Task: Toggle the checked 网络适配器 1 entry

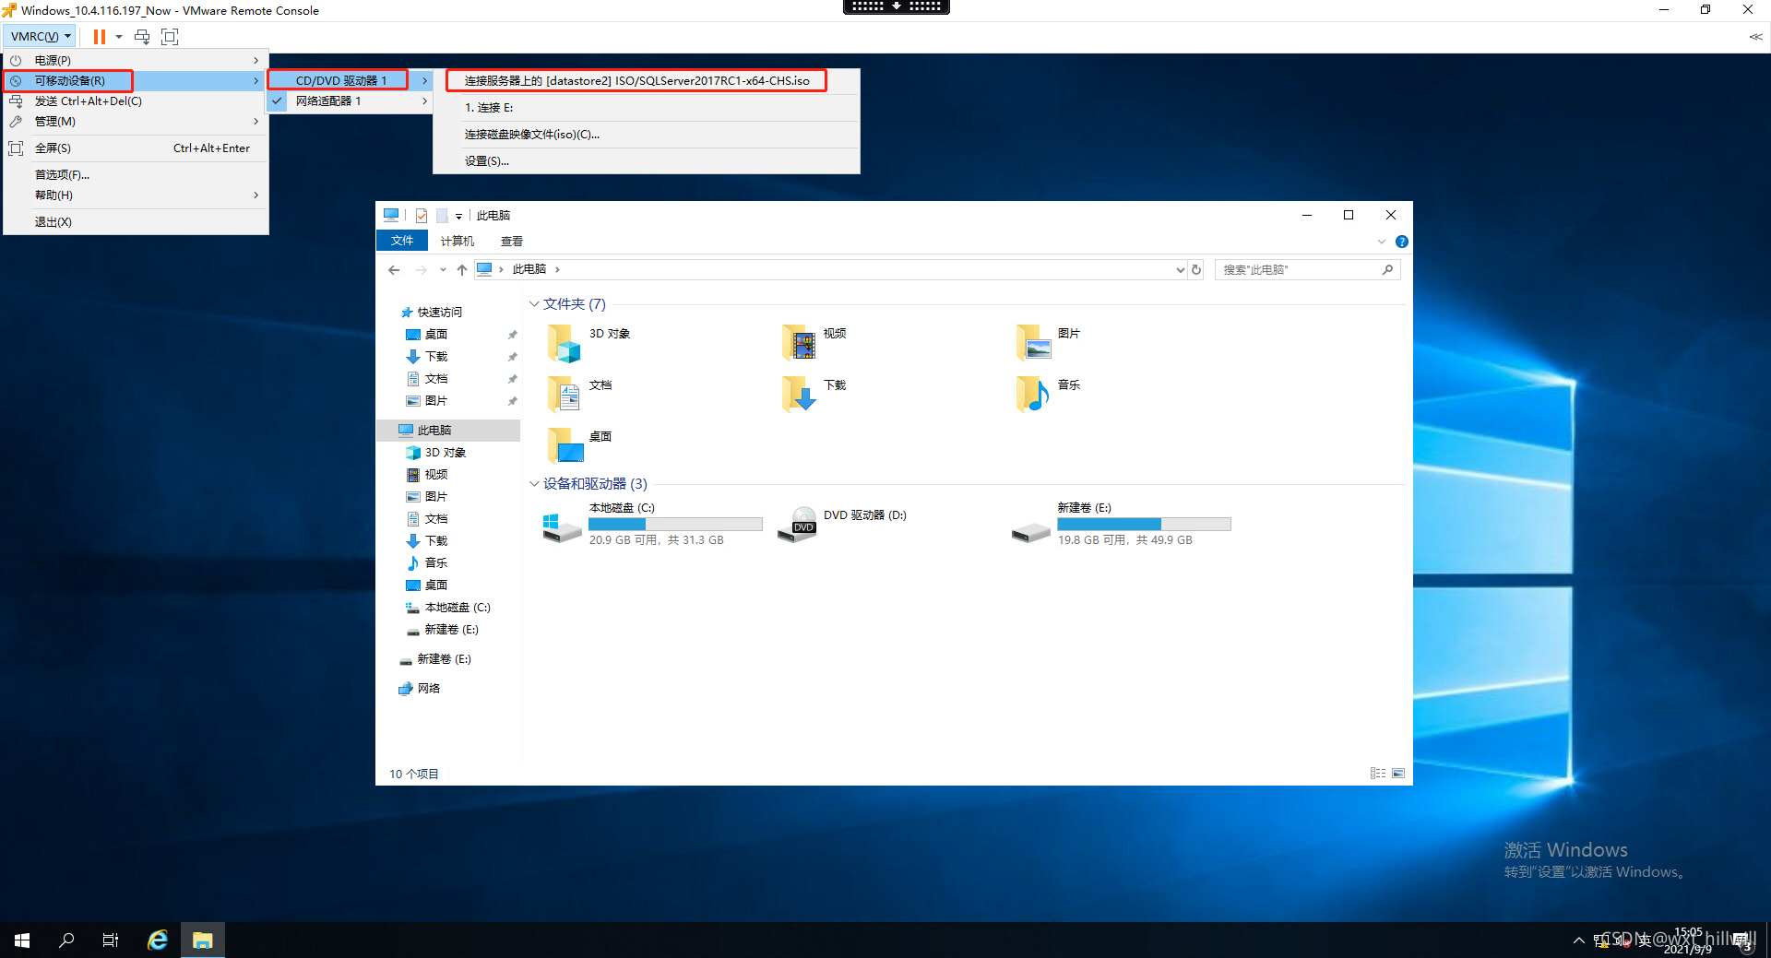Action: point(350,101)
